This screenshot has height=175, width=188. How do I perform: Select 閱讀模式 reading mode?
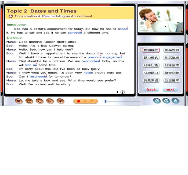tap(151, 50)
